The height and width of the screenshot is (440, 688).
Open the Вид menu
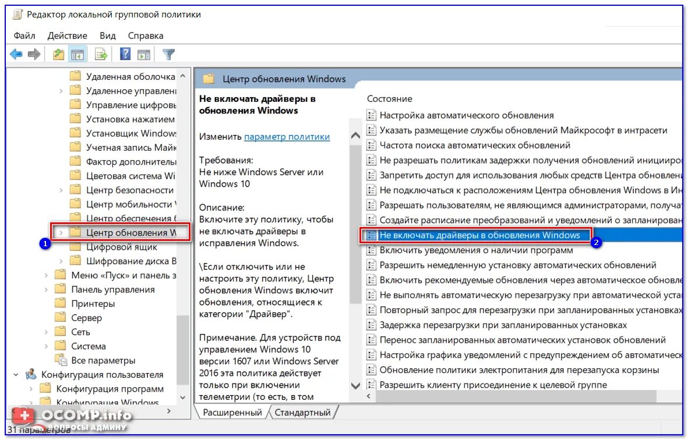pos(108,36)
